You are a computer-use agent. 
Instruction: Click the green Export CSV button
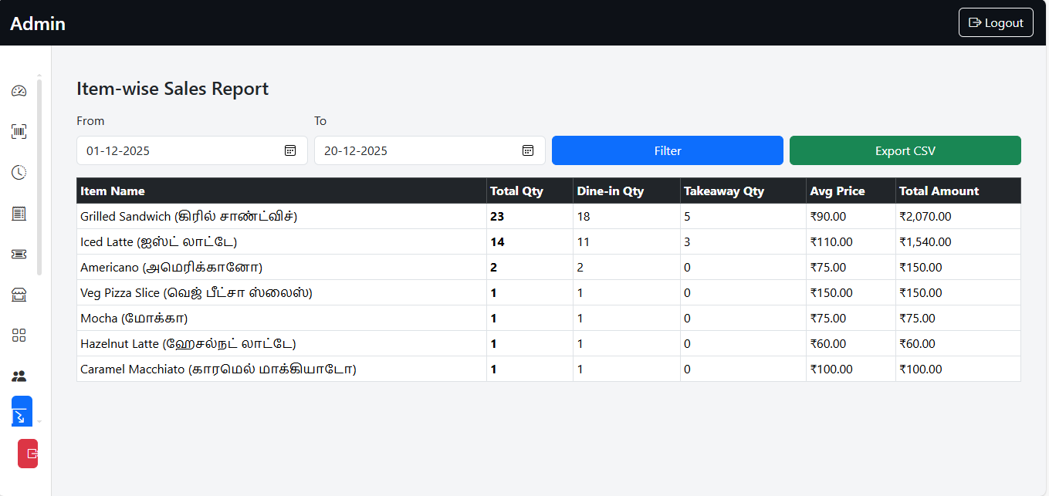(905, 150)
